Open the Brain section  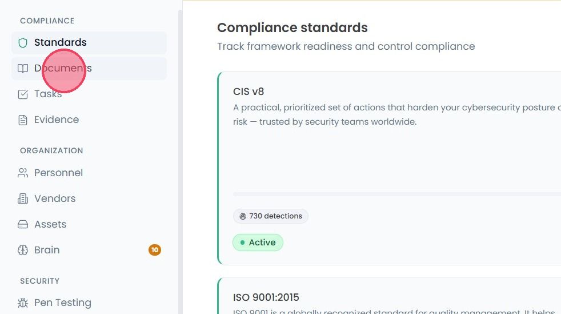pyautogui.click(x=89, y=251)
